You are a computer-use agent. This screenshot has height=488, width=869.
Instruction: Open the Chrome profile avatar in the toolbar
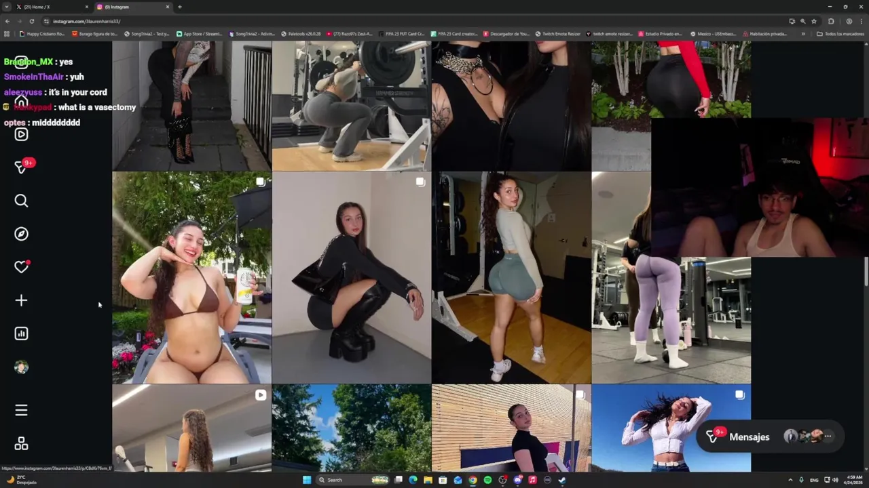tap(849, 21)
